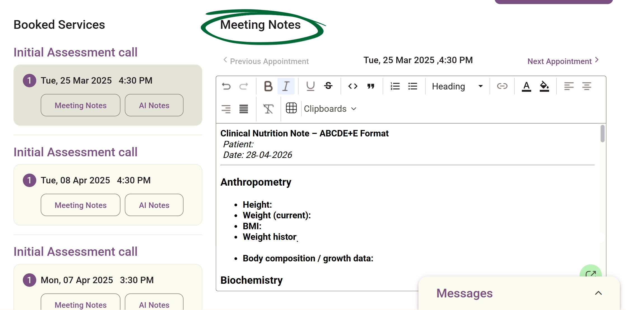Image resolution: width=626 pixels, height=310 pixels.
Task: Apply strikethrough formatting
Action: (328, 86)
